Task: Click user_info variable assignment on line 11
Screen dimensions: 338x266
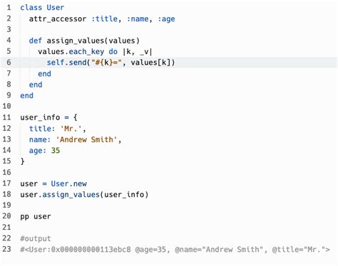Action: (40, 117)
